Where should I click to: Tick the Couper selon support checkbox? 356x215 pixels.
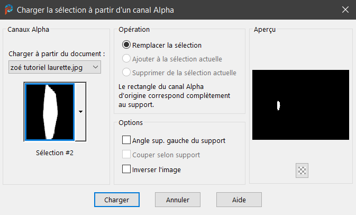[x=126, y=155]
